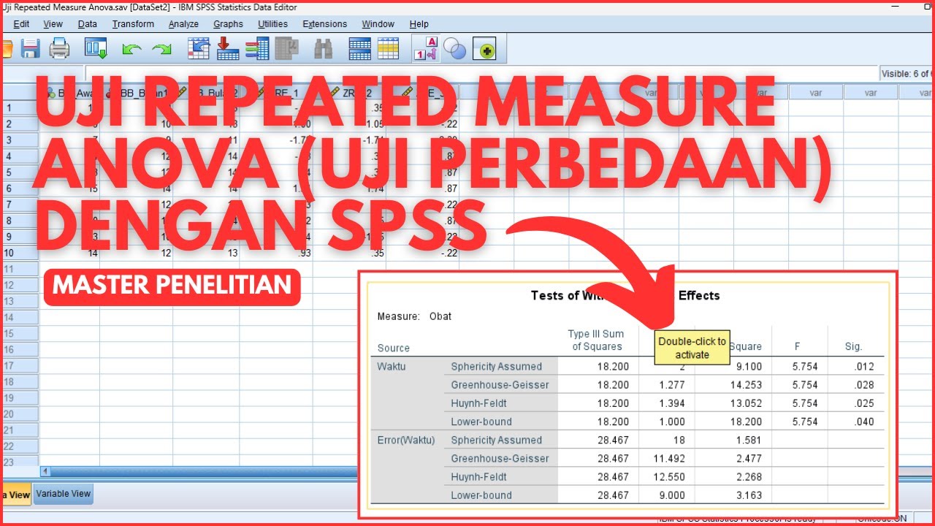Screen dimensions: 935x526
Task: Click the Show All Variables plus icon
Action: coord(485,50)
